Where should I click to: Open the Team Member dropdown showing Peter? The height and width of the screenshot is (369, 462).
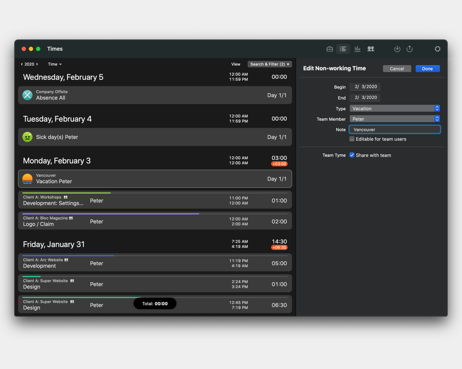[x=395, y=119]
